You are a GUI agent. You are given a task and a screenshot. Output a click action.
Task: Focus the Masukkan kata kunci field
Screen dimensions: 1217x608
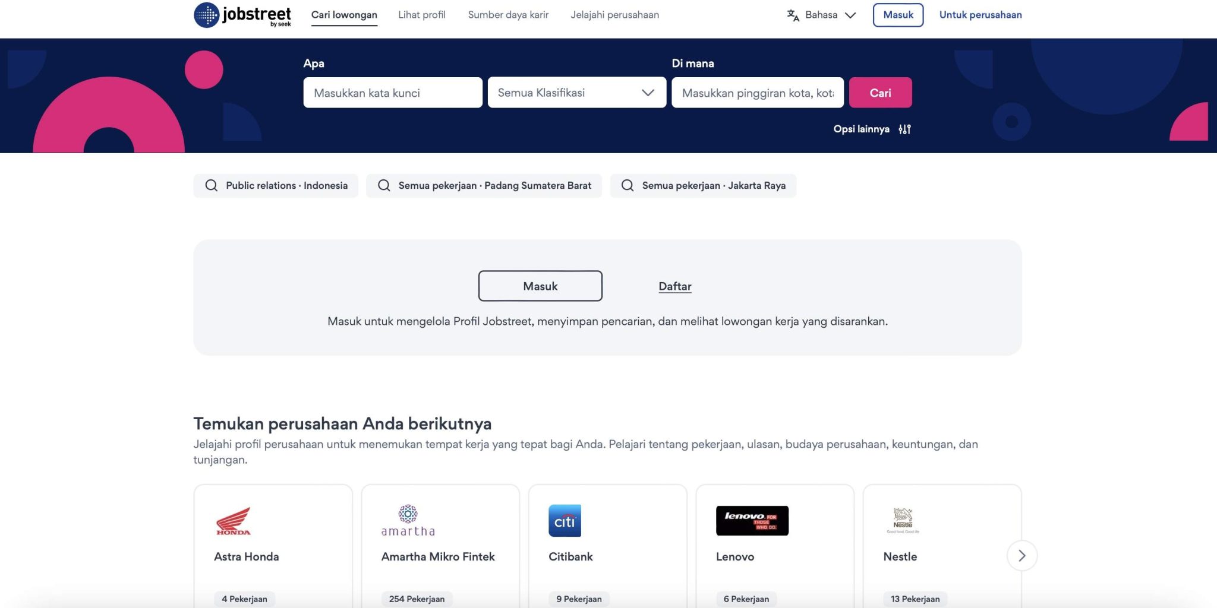tap(392, 93)
